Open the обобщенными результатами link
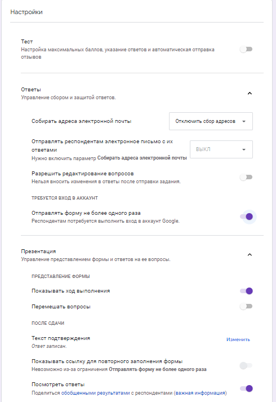276x402 pixels. point(96,393)
